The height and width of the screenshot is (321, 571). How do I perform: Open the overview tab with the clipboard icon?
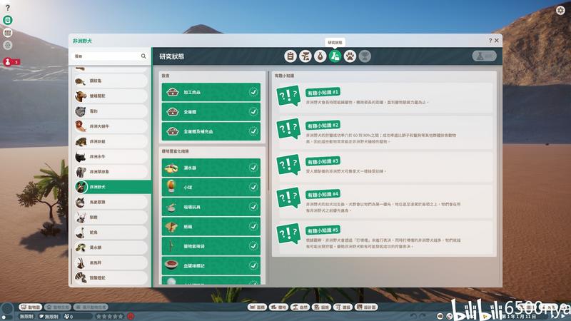[290, 56]
